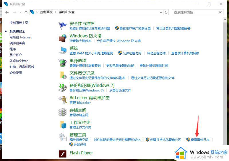The image size is (229, 161).
Task: Click the Back arrow in the navigation bar
Action: click(x=7, y=12)
